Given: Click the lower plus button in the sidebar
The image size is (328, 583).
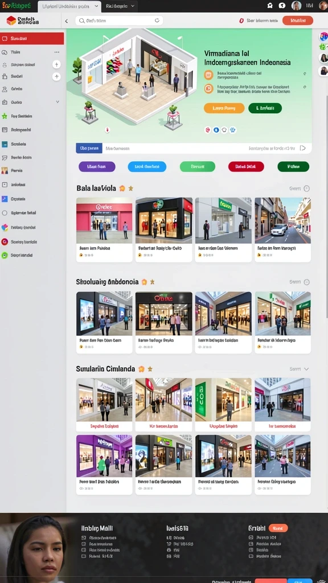Looking at the screenshot, I should pos(56,77).
